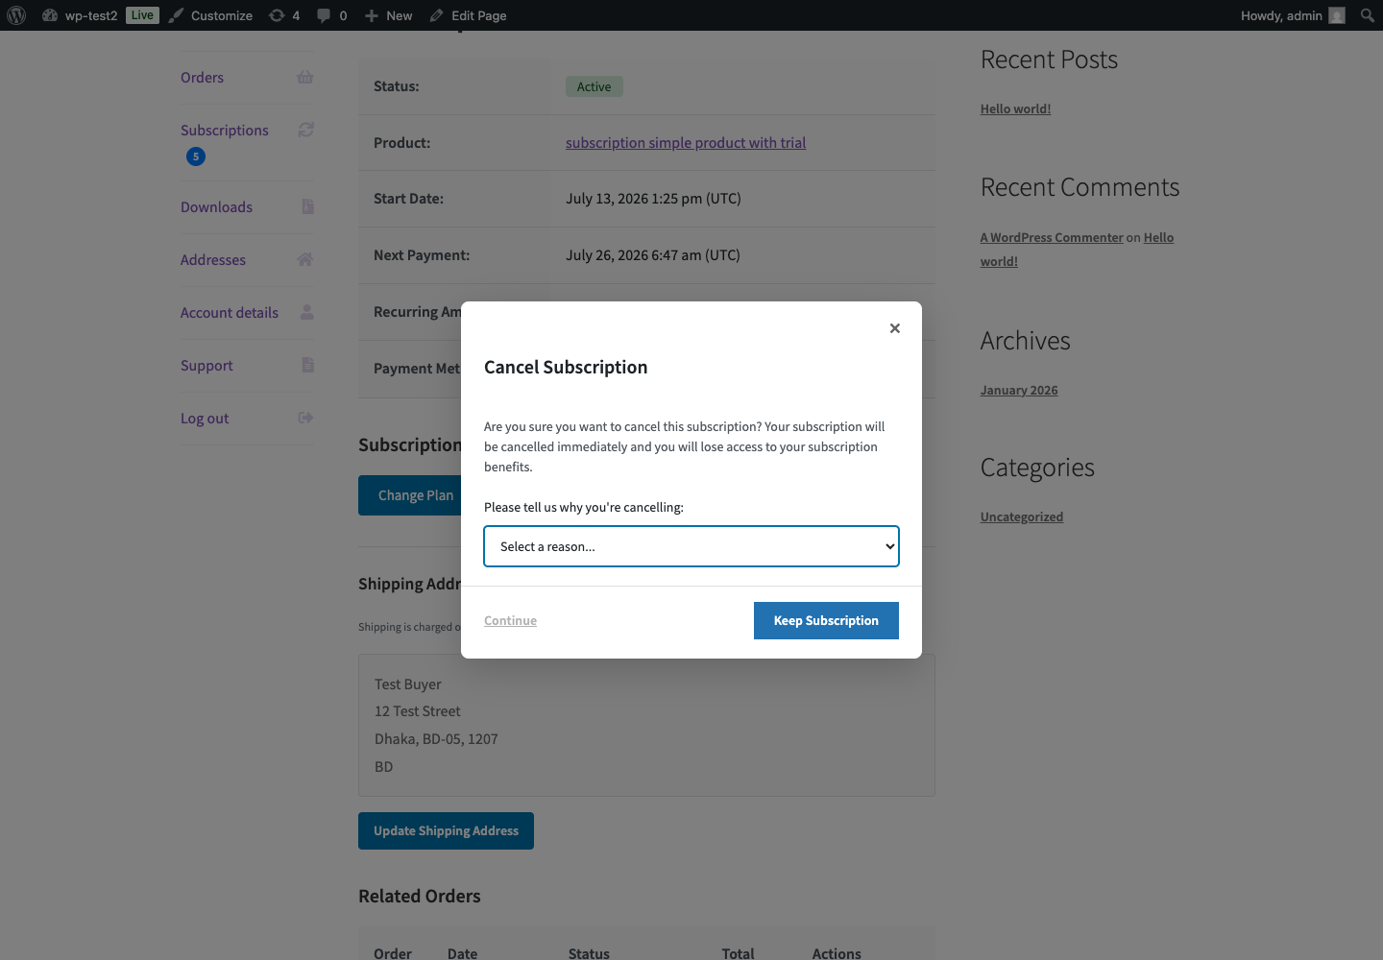The width and height of the screenshot is (1383, 960).
Task: Click the admin avatar thumbnail
Action: [1337, 15]
